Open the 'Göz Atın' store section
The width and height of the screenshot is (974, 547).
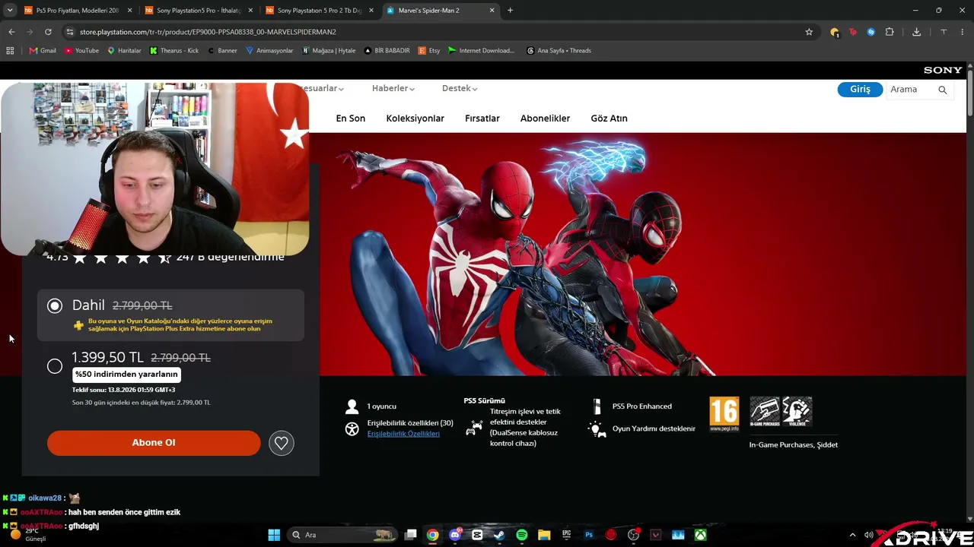[609, 119]
